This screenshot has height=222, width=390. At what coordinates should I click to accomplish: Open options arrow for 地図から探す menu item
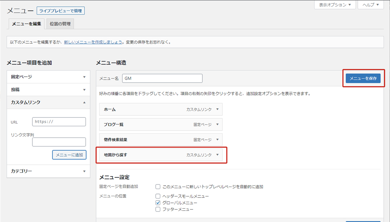click(x=218, y=155)
